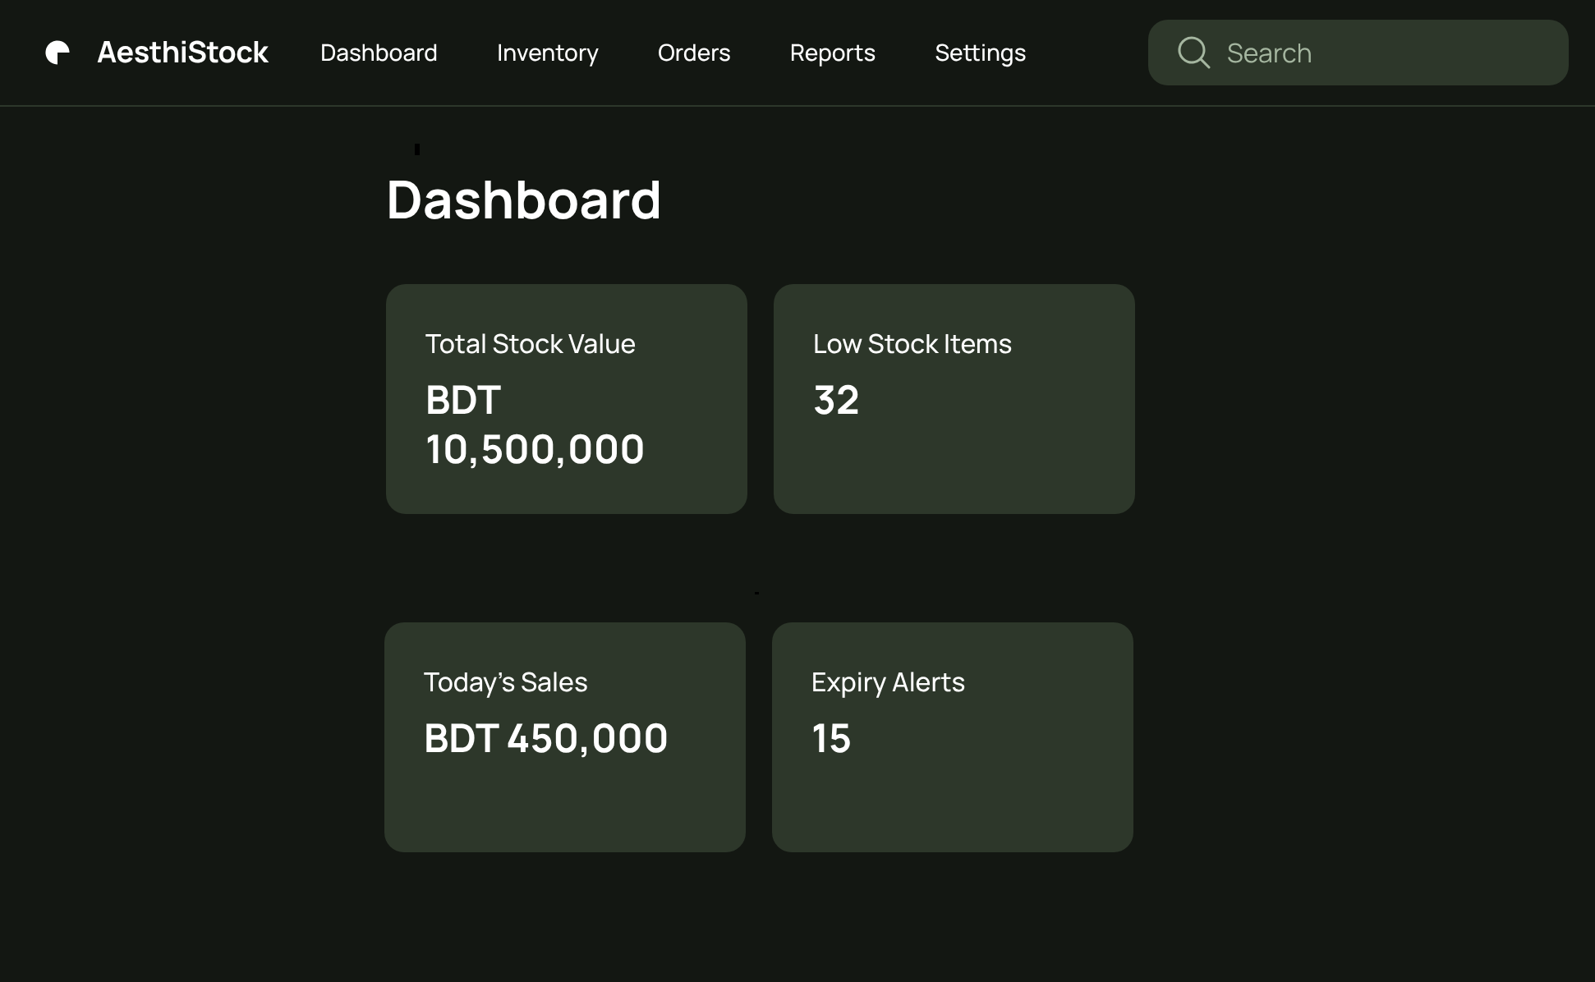The width and height of the screenshot is (1595, 982).
Task: Click the Low Stock Items count of 32
Action: [x=836, y=400]
